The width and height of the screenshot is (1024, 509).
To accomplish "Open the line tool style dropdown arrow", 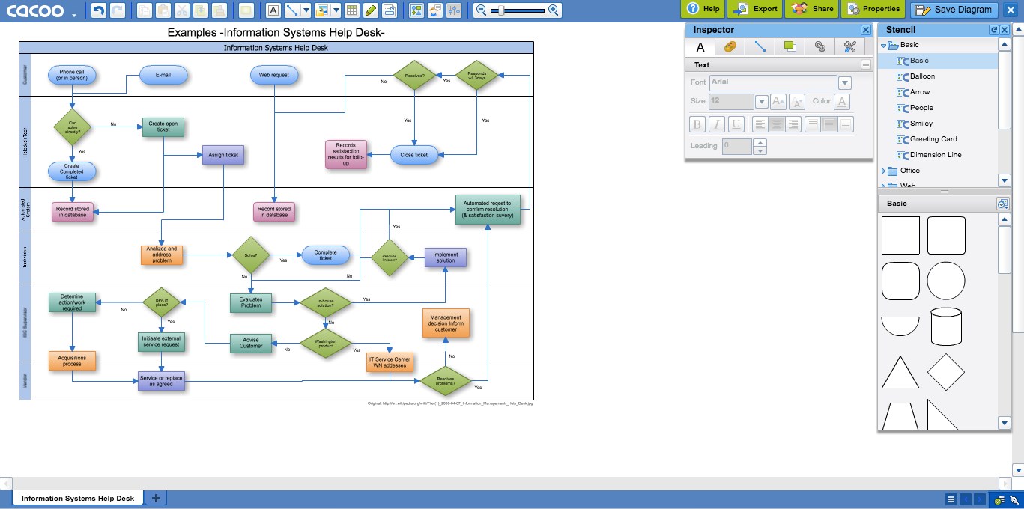I will click(306, 10).
